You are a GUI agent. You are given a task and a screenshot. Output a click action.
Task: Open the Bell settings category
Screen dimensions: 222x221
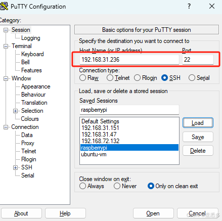click(25, 62)
